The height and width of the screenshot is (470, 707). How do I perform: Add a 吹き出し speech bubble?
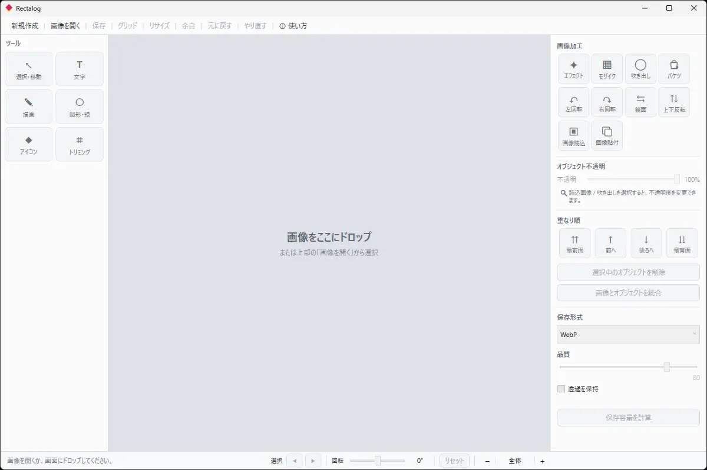click(640, 69)
